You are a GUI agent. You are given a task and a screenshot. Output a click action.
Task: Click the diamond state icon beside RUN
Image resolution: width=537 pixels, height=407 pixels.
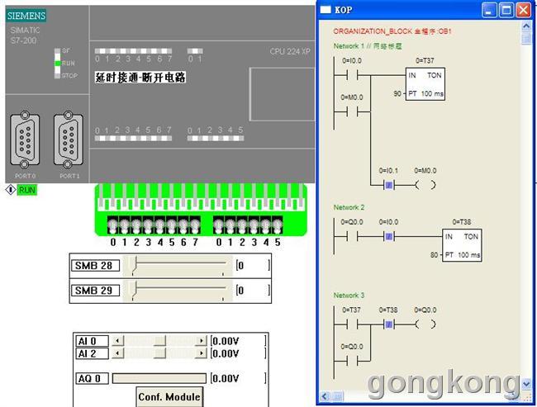(10, 190)
